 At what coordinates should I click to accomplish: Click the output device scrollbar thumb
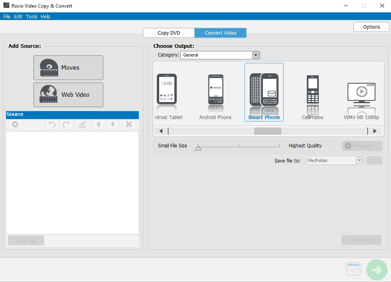pyautogui.click(x=268, y=131)
